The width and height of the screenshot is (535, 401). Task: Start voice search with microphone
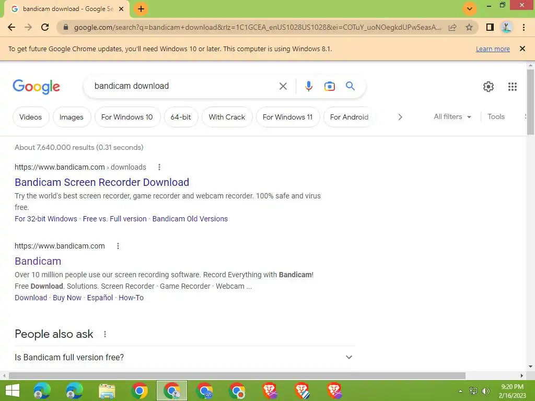coord(308,86)
